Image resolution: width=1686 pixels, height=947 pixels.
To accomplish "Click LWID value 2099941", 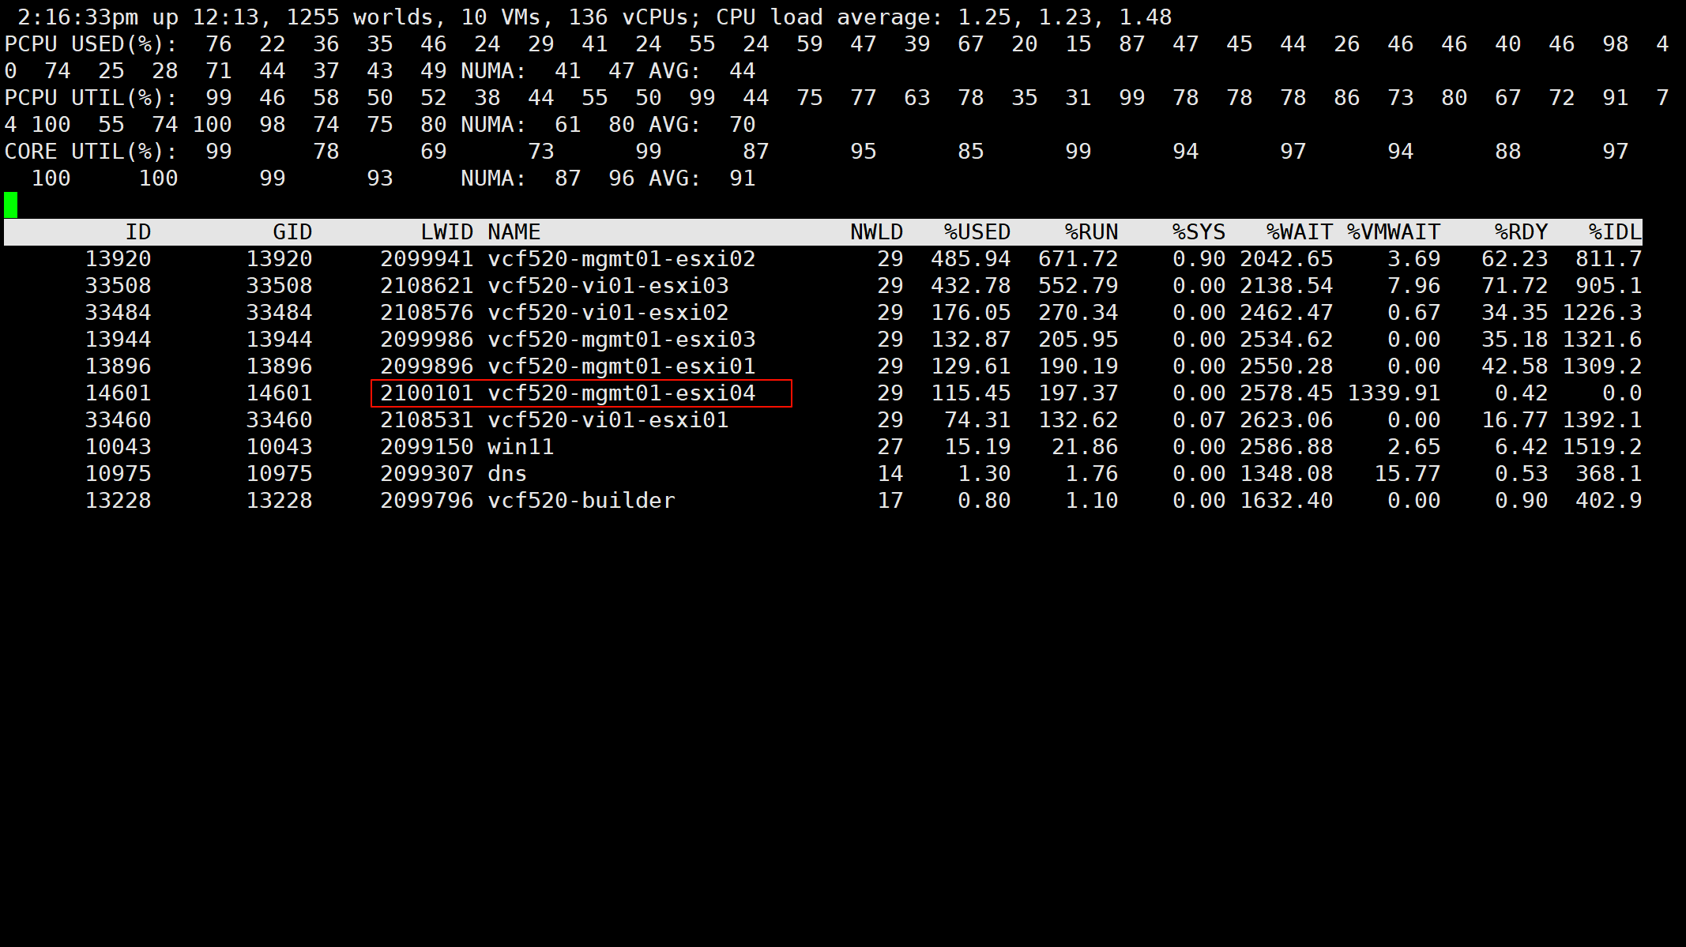I will pyautogui.click(x=427, y=259).
